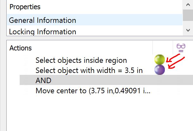Viewport: 193px width, 131px height.
Task: Click empty area below the actions list
Action: 95,114
